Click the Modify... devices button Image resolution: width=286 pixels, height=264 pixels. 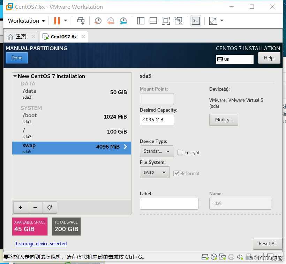pos(224,120)
